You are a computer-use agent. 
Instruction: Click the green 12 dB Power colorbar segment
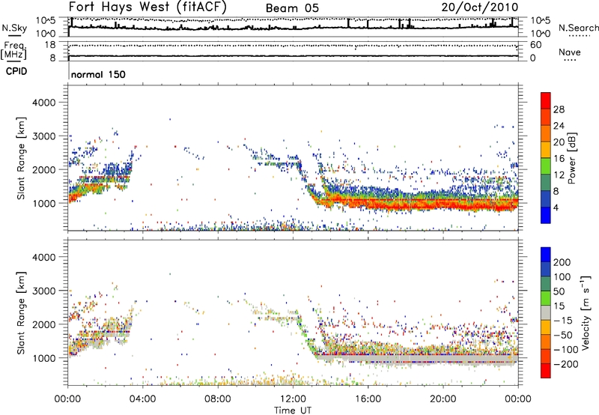pyautogui.click(x=546, y=166)
